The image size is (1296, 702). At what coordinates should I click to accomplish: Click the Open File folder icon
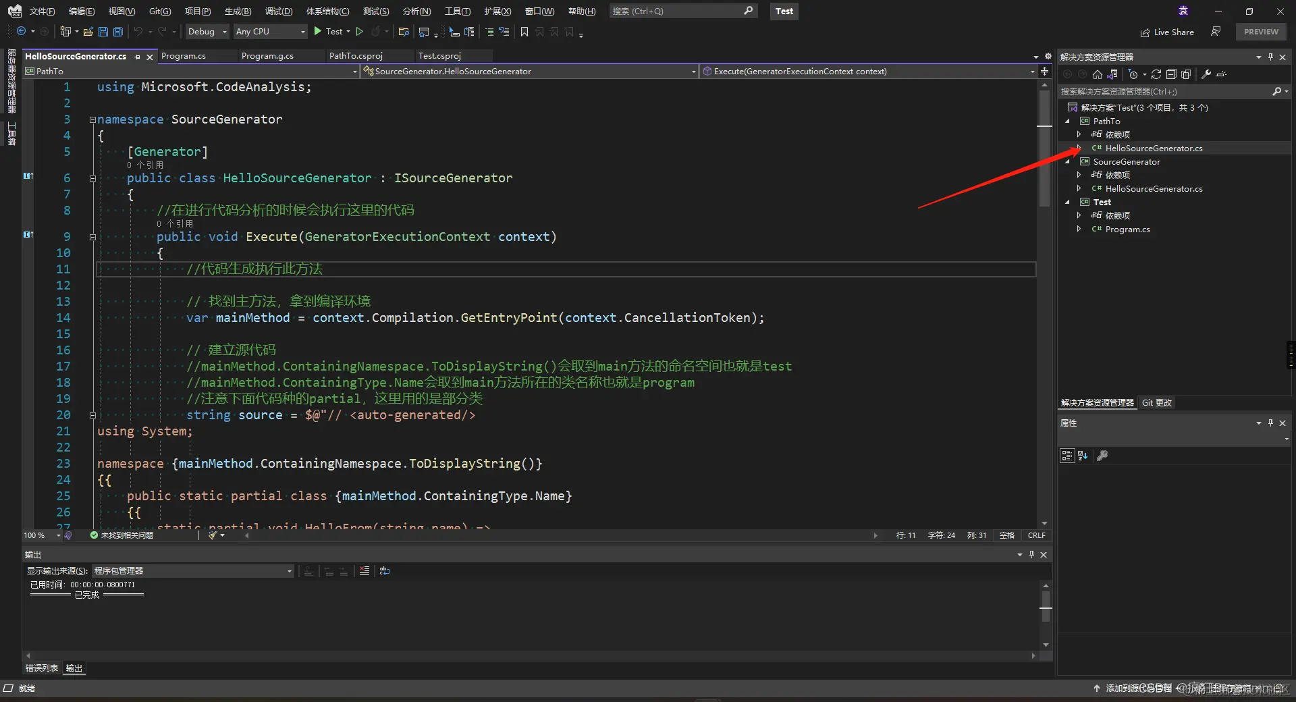[x=88, y=32]
